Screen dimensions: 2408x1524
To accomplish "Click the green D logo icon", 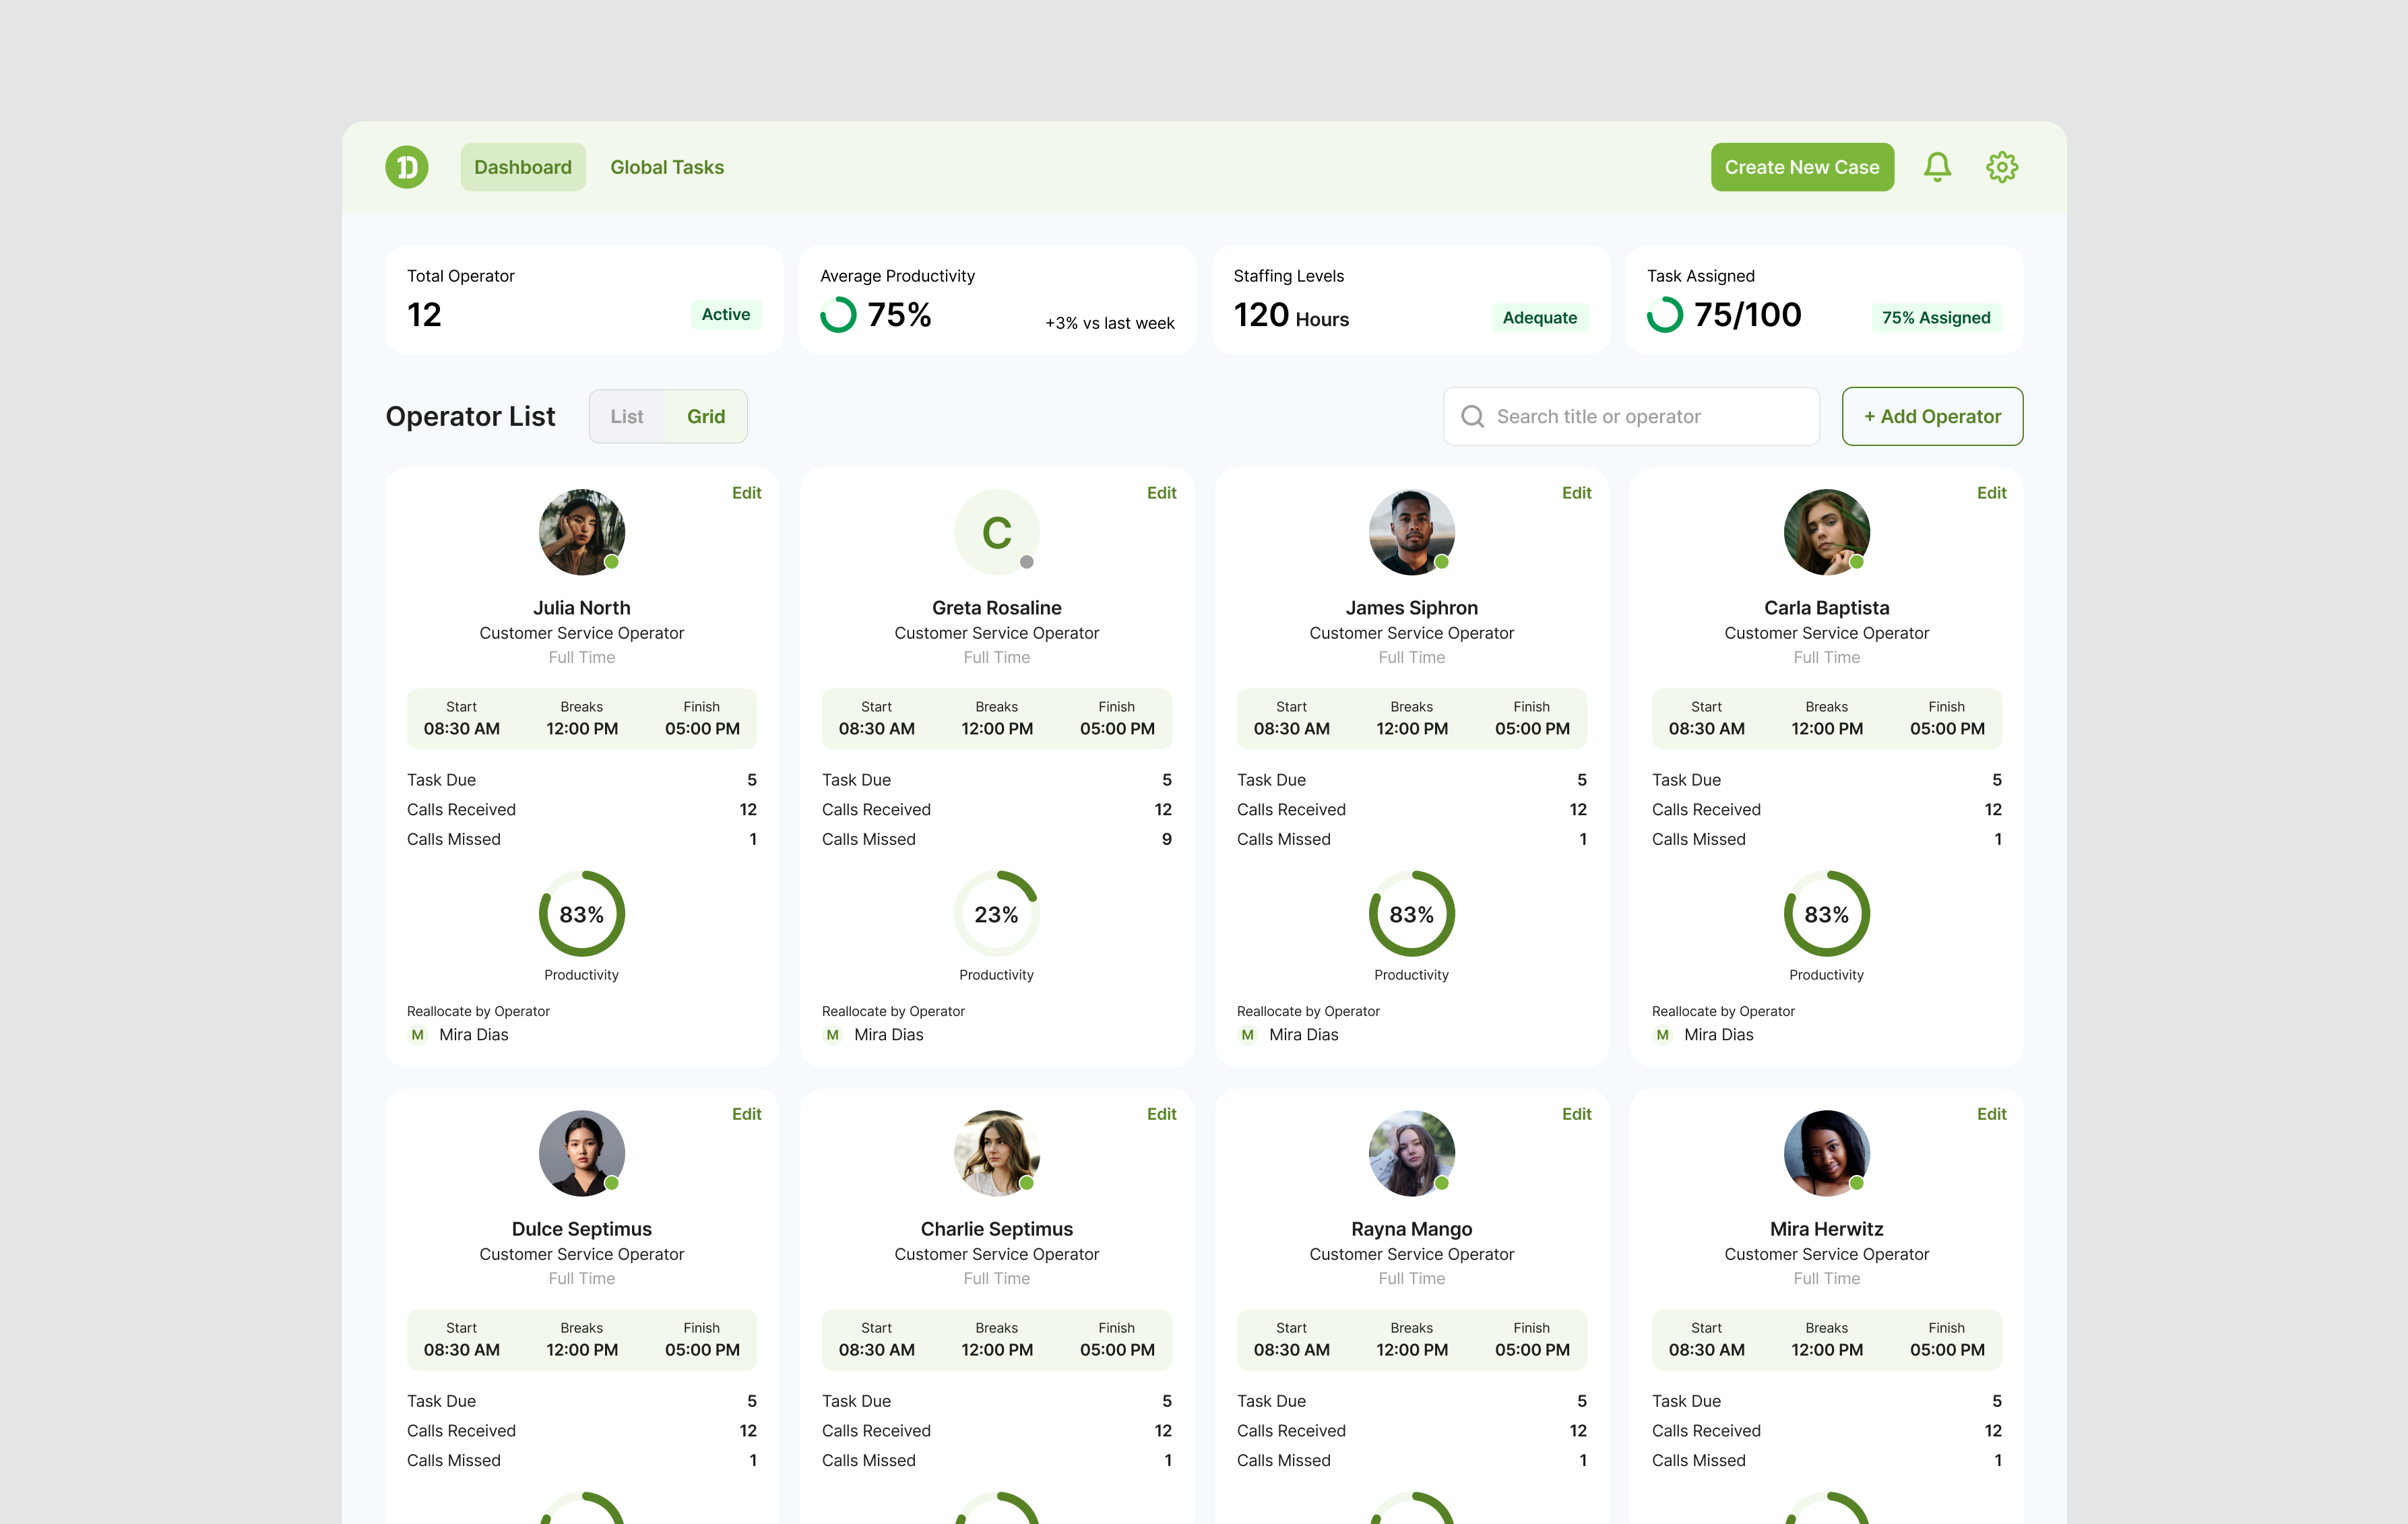I will tap(407, 167).
